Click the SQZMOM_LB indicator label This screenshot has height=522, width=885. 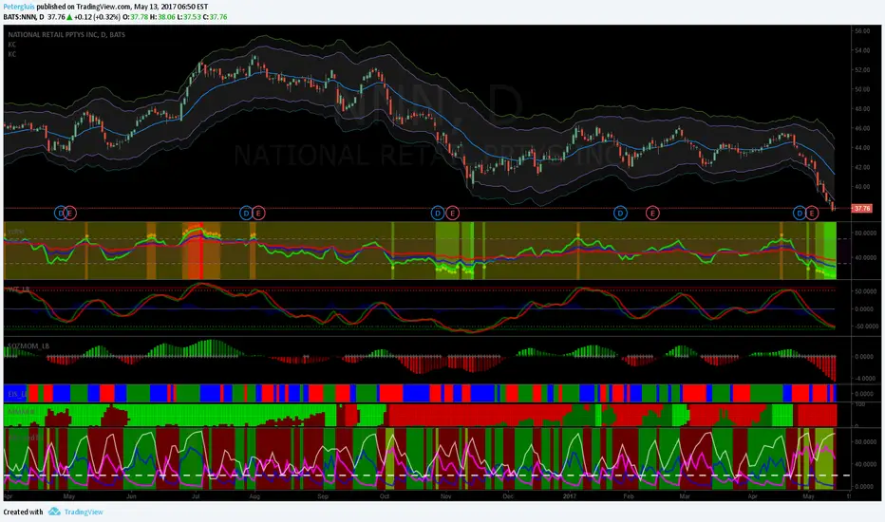28,345
